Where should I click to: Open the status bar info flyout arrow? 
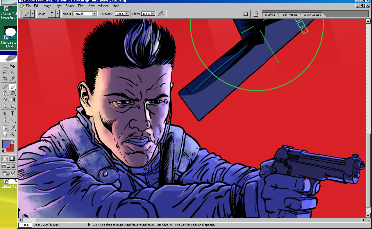click(89, 225)
